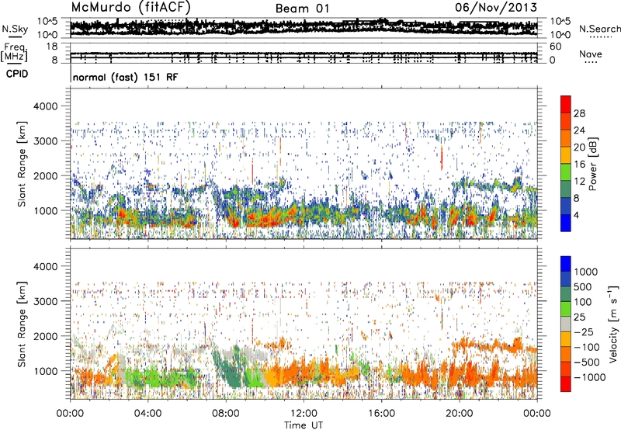Click the Slant Range [km] label of velocity panel

click(22, 324)
